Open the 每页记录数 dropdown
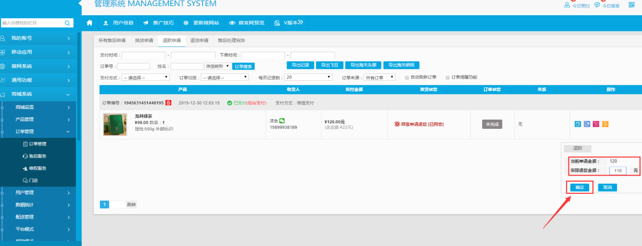The height and width of the screenshot is (246, 642). (x=308, y=77)
